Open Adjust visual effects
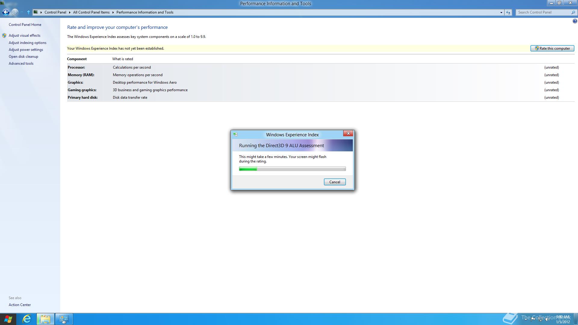The image size is (578, 325). pyautogui.click(x=24, y=36)
